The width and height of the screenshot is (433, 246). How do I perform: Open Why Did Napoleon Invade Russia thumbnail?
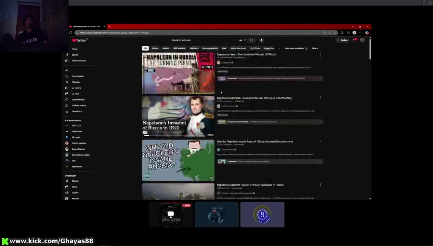(x=178, y=160)
